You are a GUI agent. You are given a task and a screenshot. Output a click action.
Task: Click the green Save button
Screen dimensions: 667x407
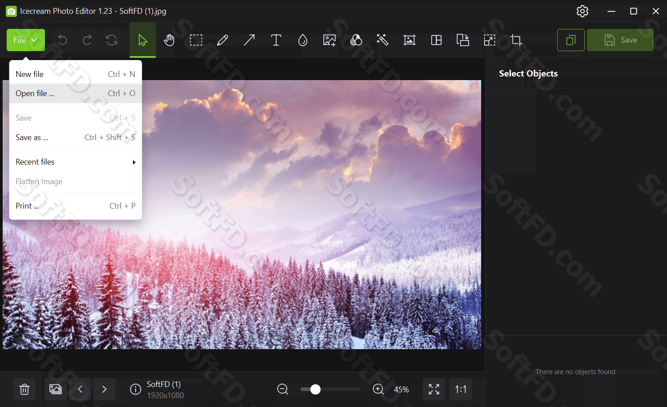tap(620, 40)
